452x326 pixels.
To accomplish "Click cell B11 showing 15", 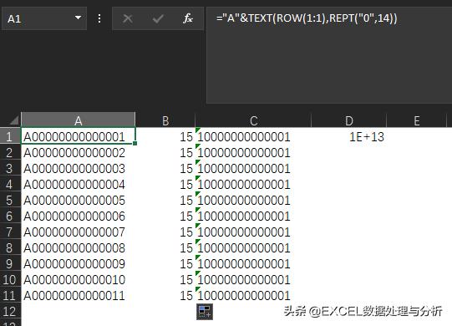I will (165, 295).
